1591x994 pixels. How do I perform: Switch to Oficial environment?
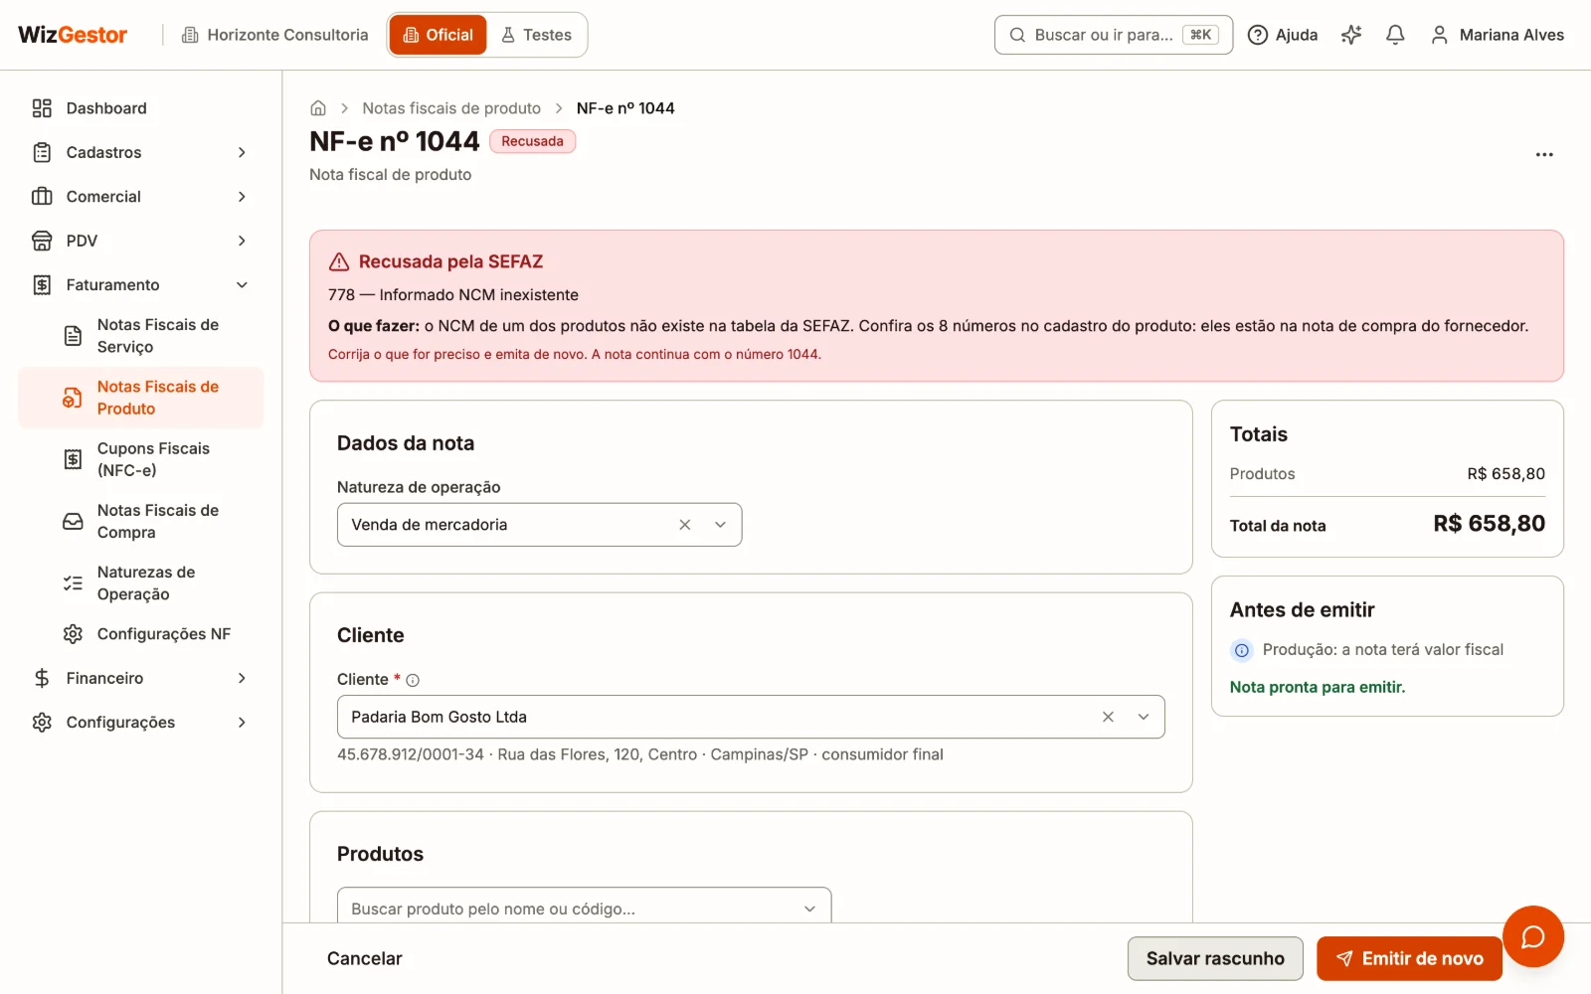point(438,35)
